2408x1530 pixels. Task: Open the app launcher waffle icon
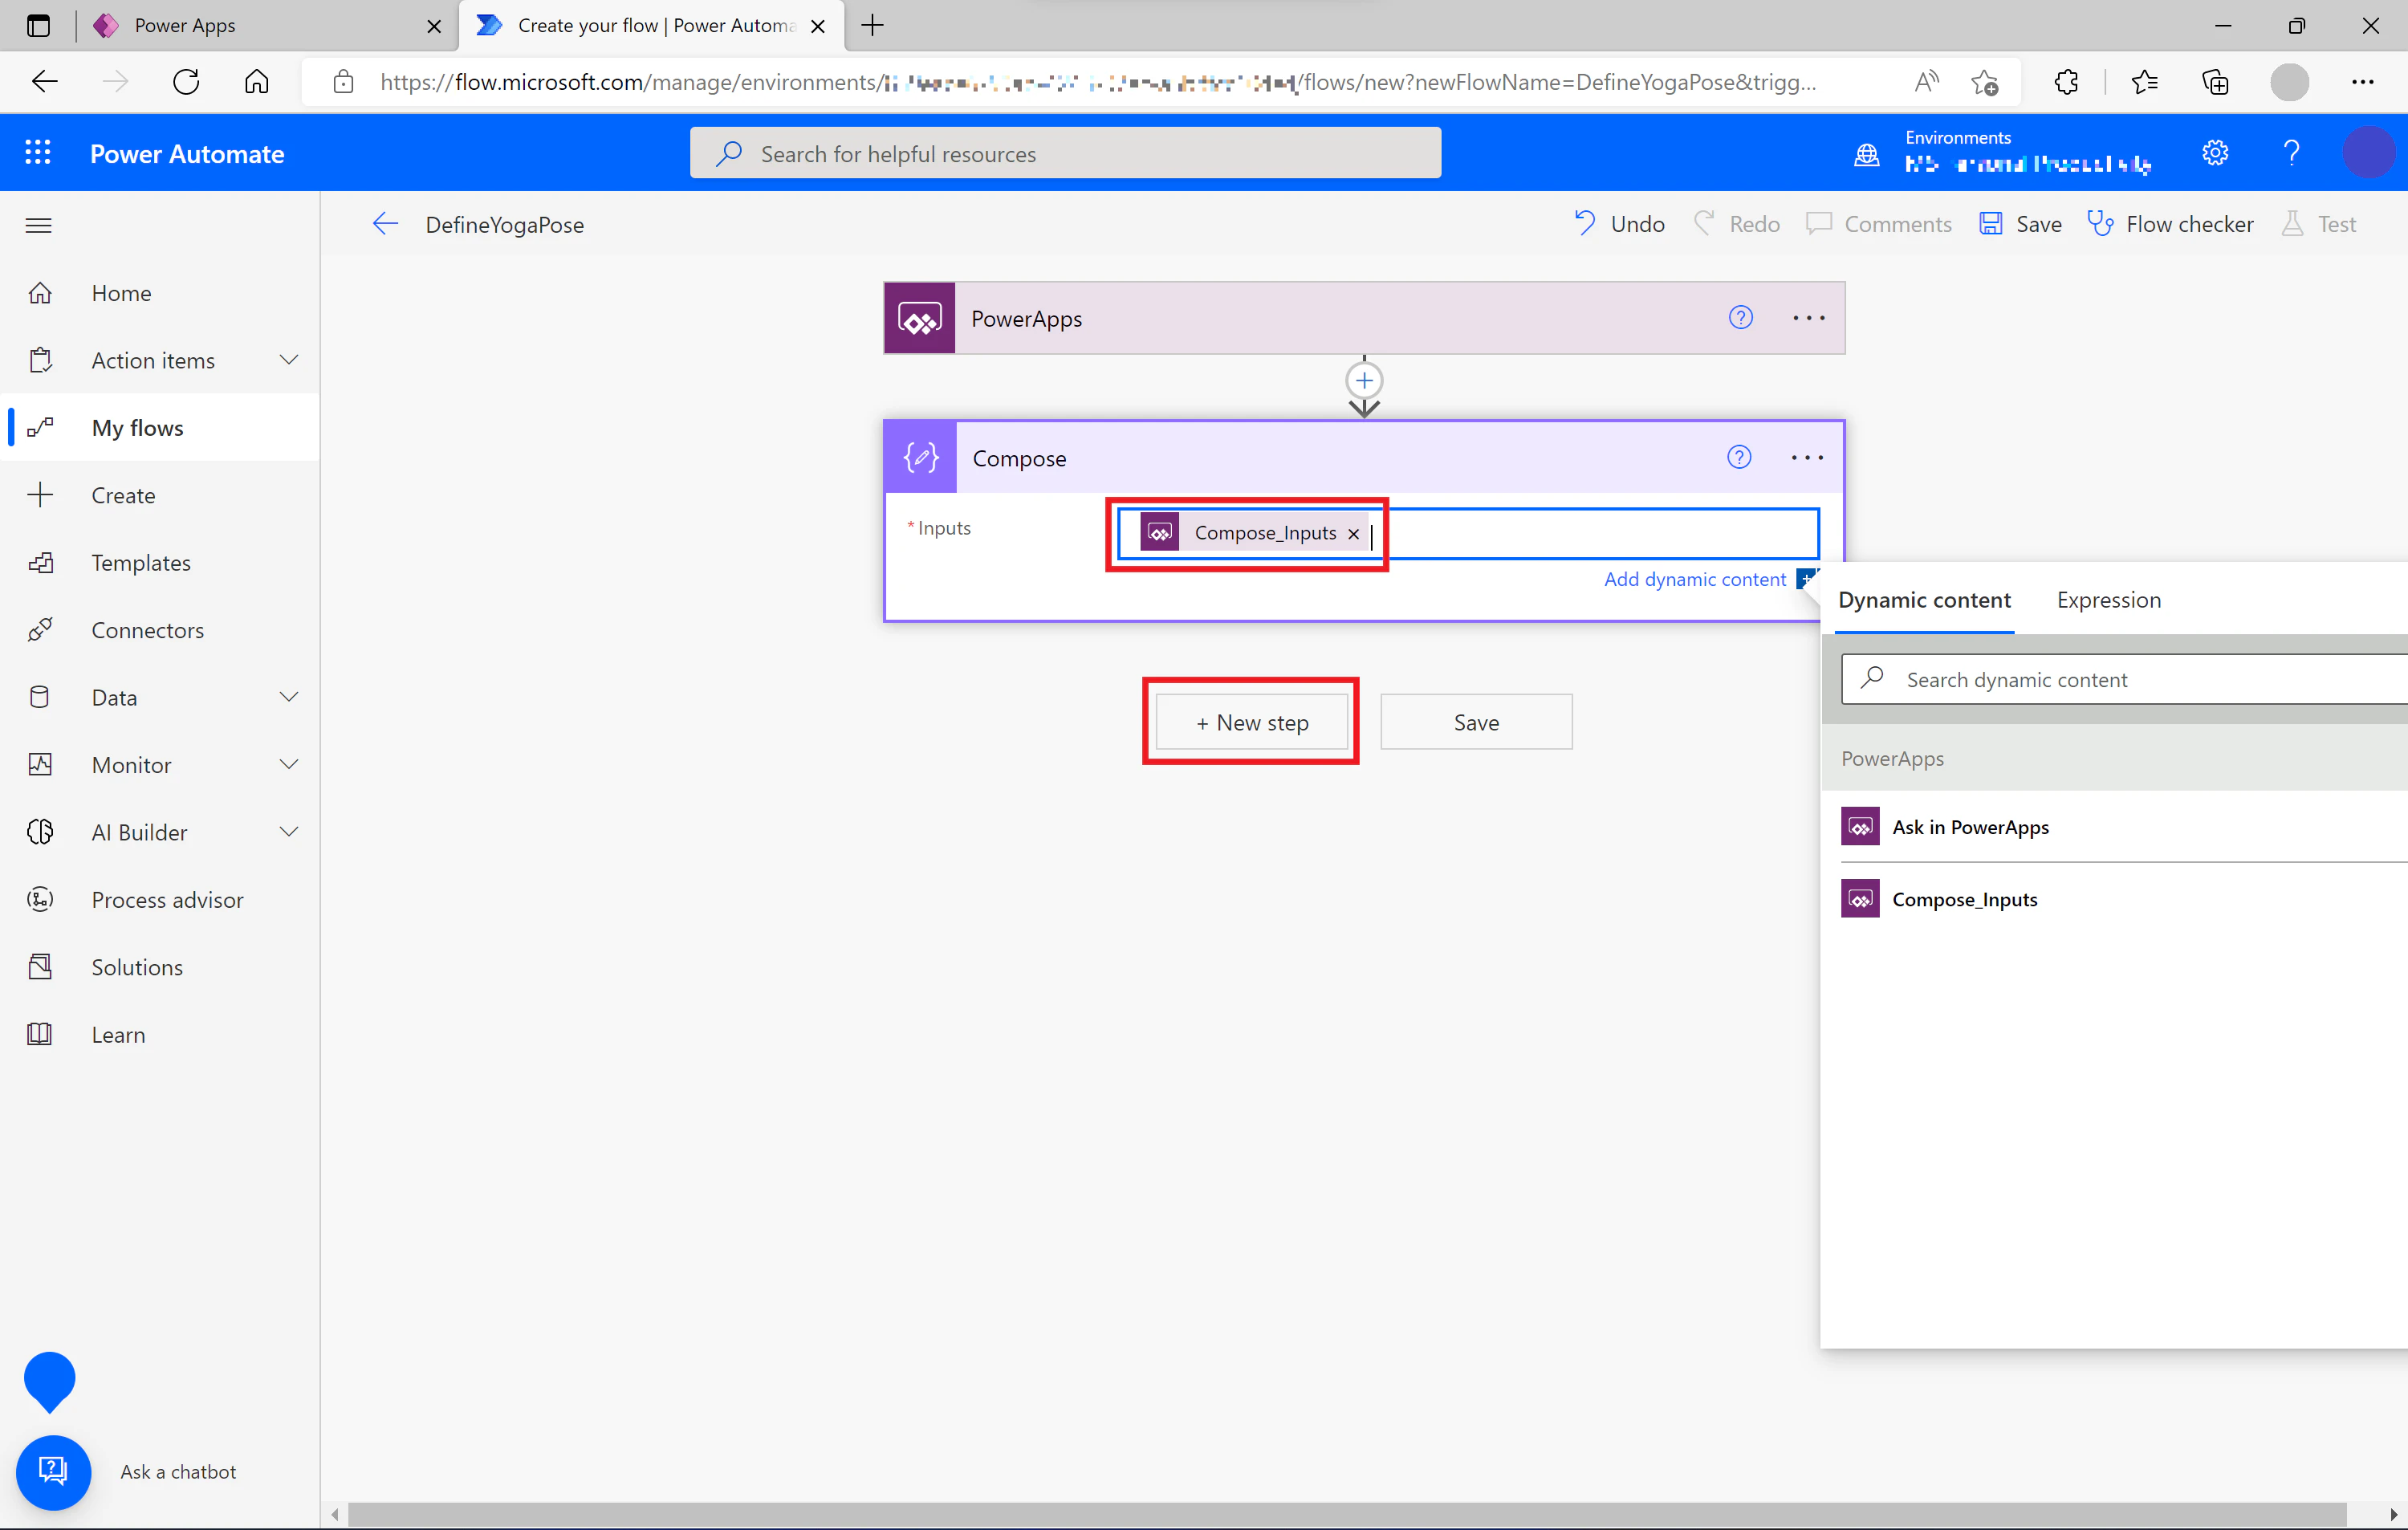(x=38, y=153)
